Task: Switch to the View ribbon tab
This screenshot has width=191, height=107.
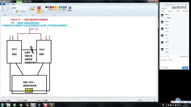Action: coord(13,4)
